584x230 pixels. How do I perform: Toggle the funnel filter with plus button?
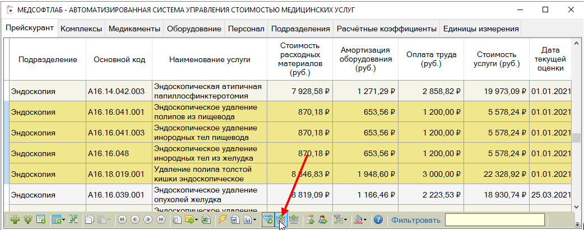coord(268,220)
